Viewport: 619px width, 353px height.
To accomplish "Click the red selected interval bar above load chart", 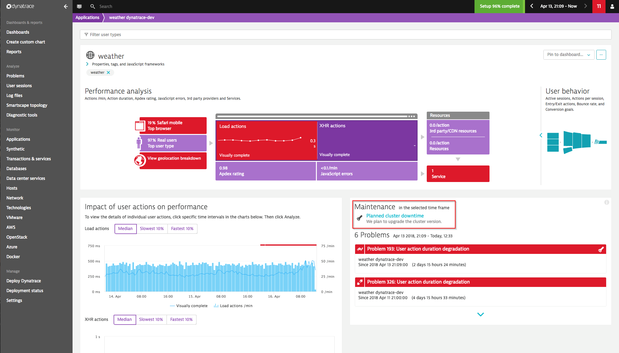I will pyautogui.click(x=288, y=245).
